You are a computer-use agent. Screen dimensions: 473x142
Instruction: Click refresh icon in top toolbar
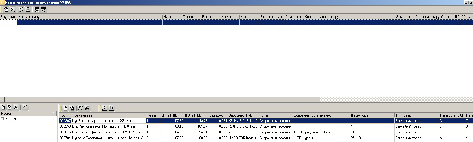click(x=21, y=10)
